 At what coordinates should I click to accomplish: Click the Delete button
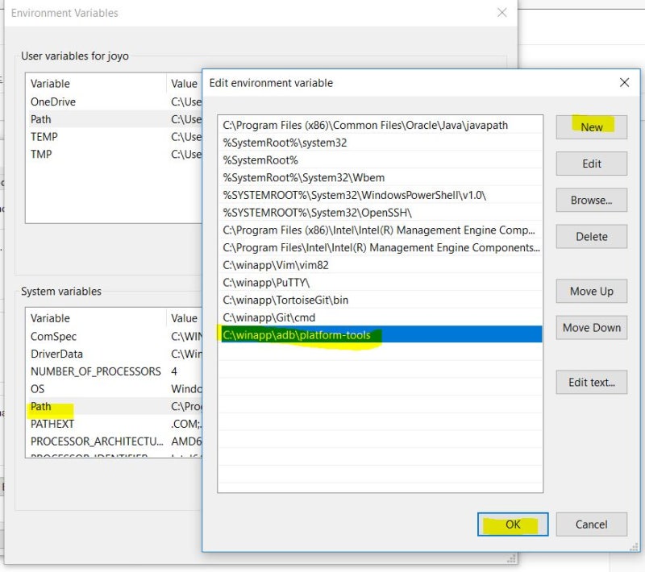[x=591, y=236]
